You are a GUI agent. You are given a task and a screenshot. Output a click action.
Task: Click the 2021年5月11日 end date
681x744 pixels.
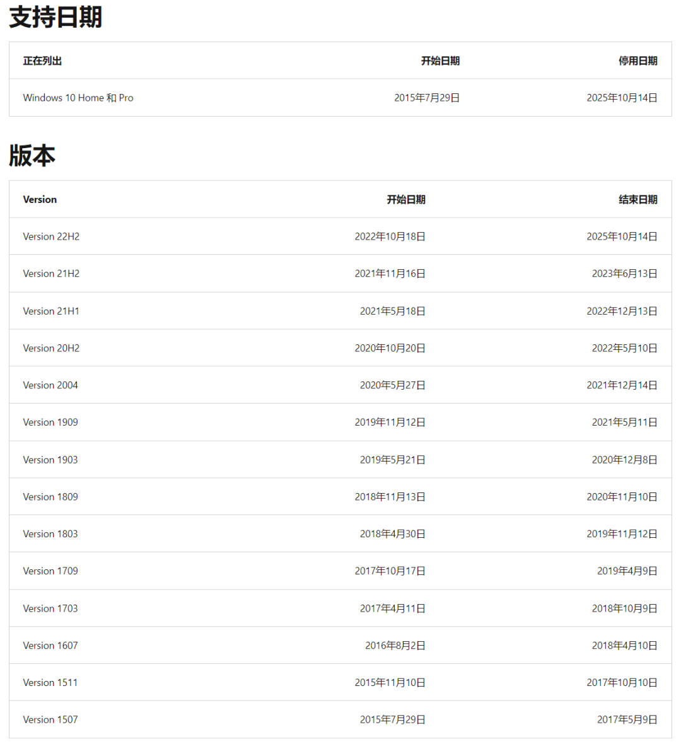pyautogui.click(x=624, y=422)
